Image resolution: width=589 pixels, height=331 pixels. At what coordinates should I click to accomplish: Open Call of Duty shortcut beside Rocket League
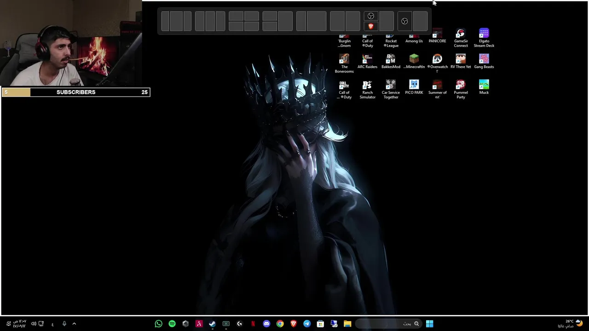pyautogui.click(x=367, y=40)
